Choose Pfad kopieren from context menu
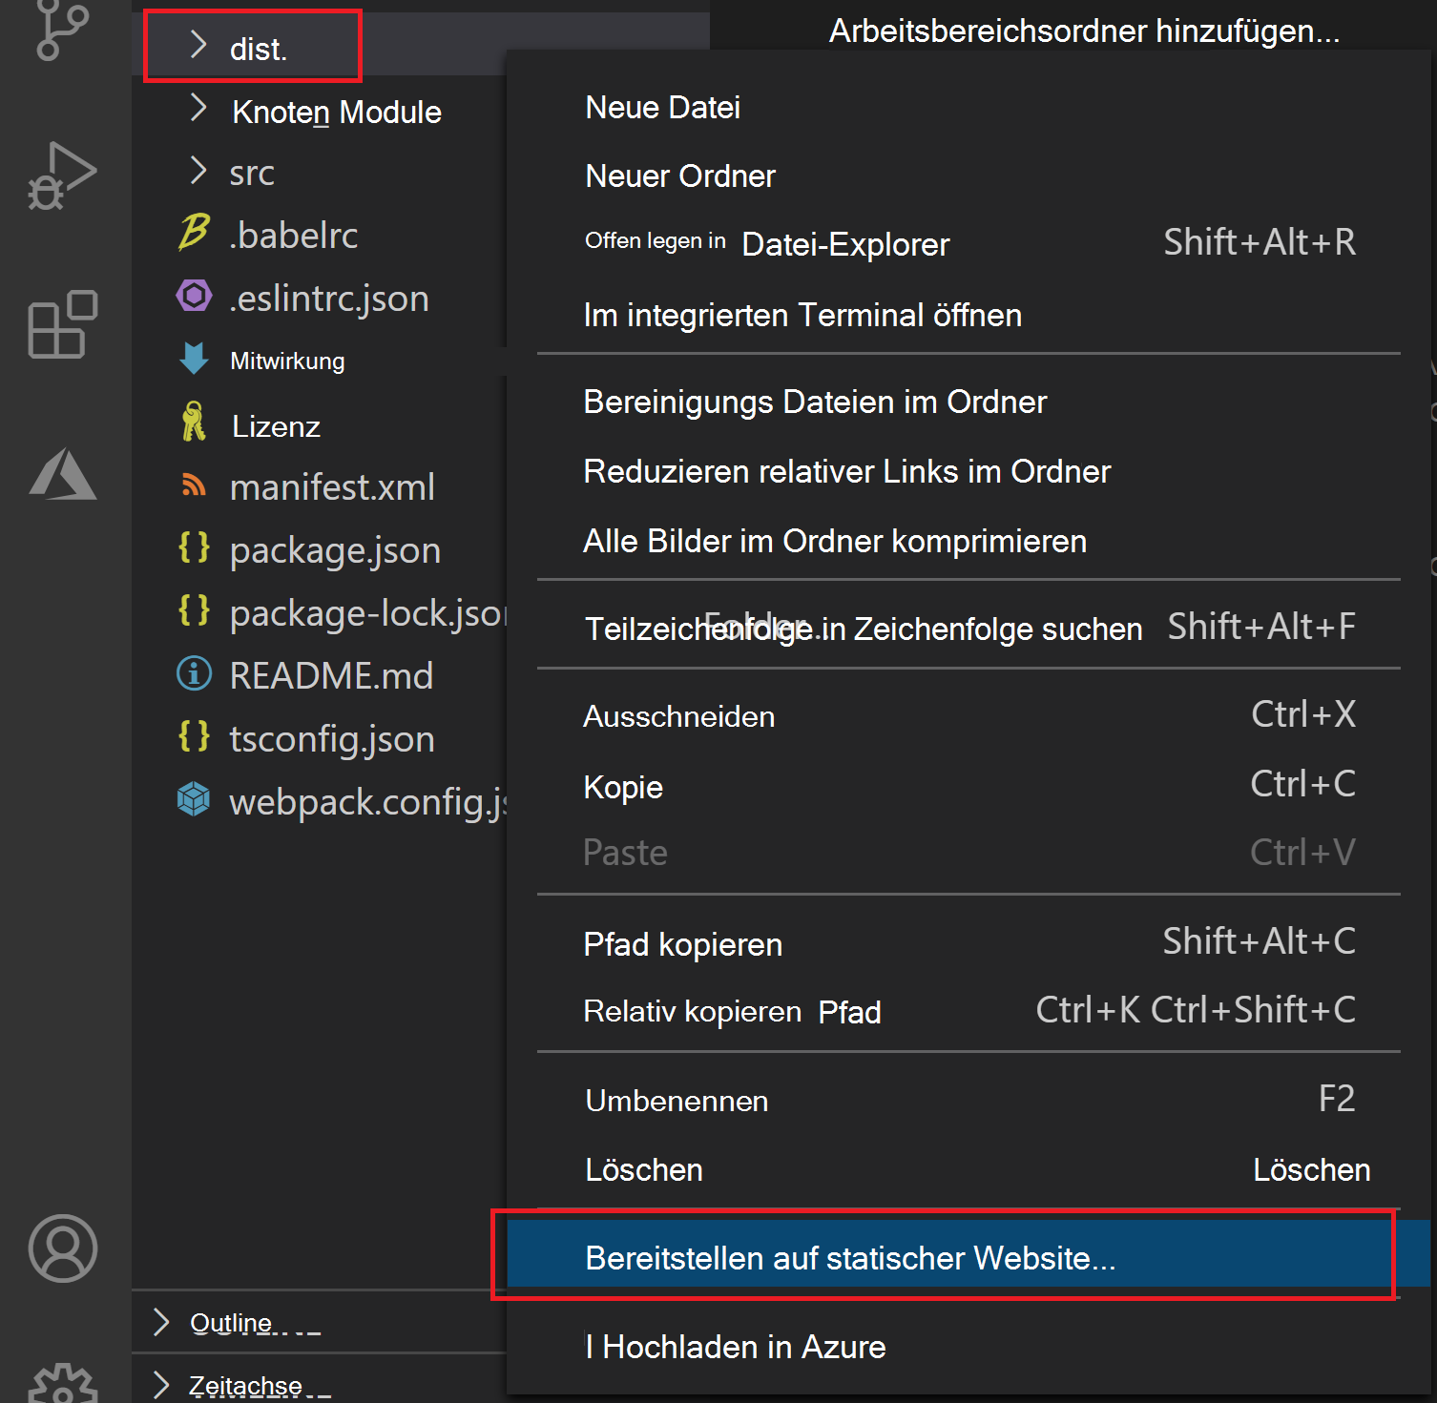1437x1403 pixels. click(968, 943)
